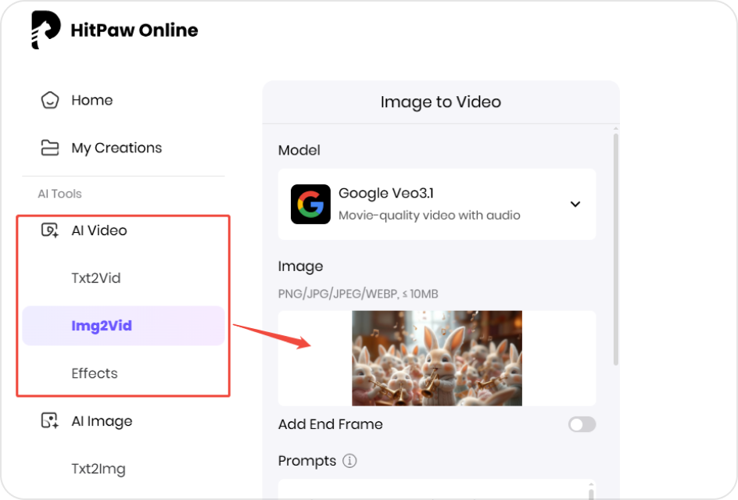Viewport: 738px width, 500px height.
Task: Go to My Creations
Action: pos(116,147)
